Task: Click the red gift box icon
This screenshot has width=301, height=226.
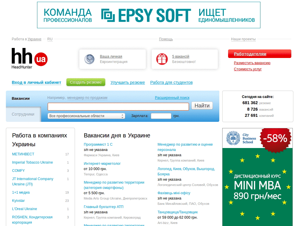Action: pyautogui.click(x=162, y=59)
